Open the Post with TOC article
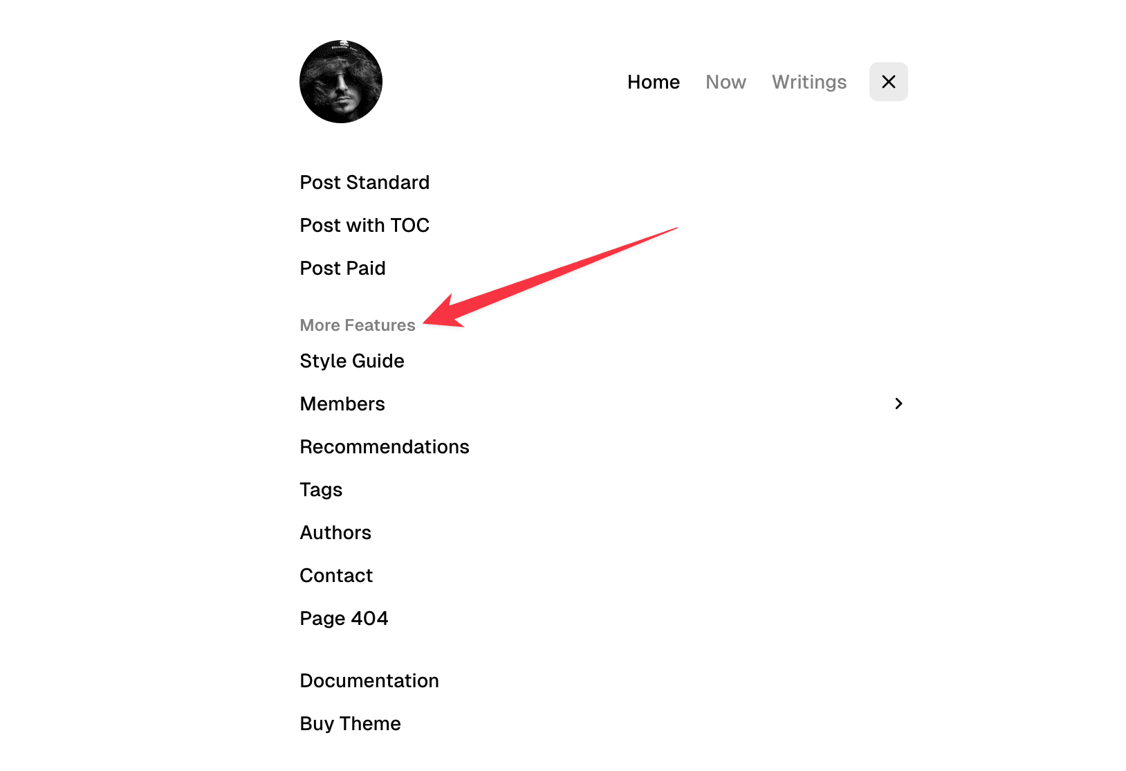The image size is (1126, 771). (364, 225)
